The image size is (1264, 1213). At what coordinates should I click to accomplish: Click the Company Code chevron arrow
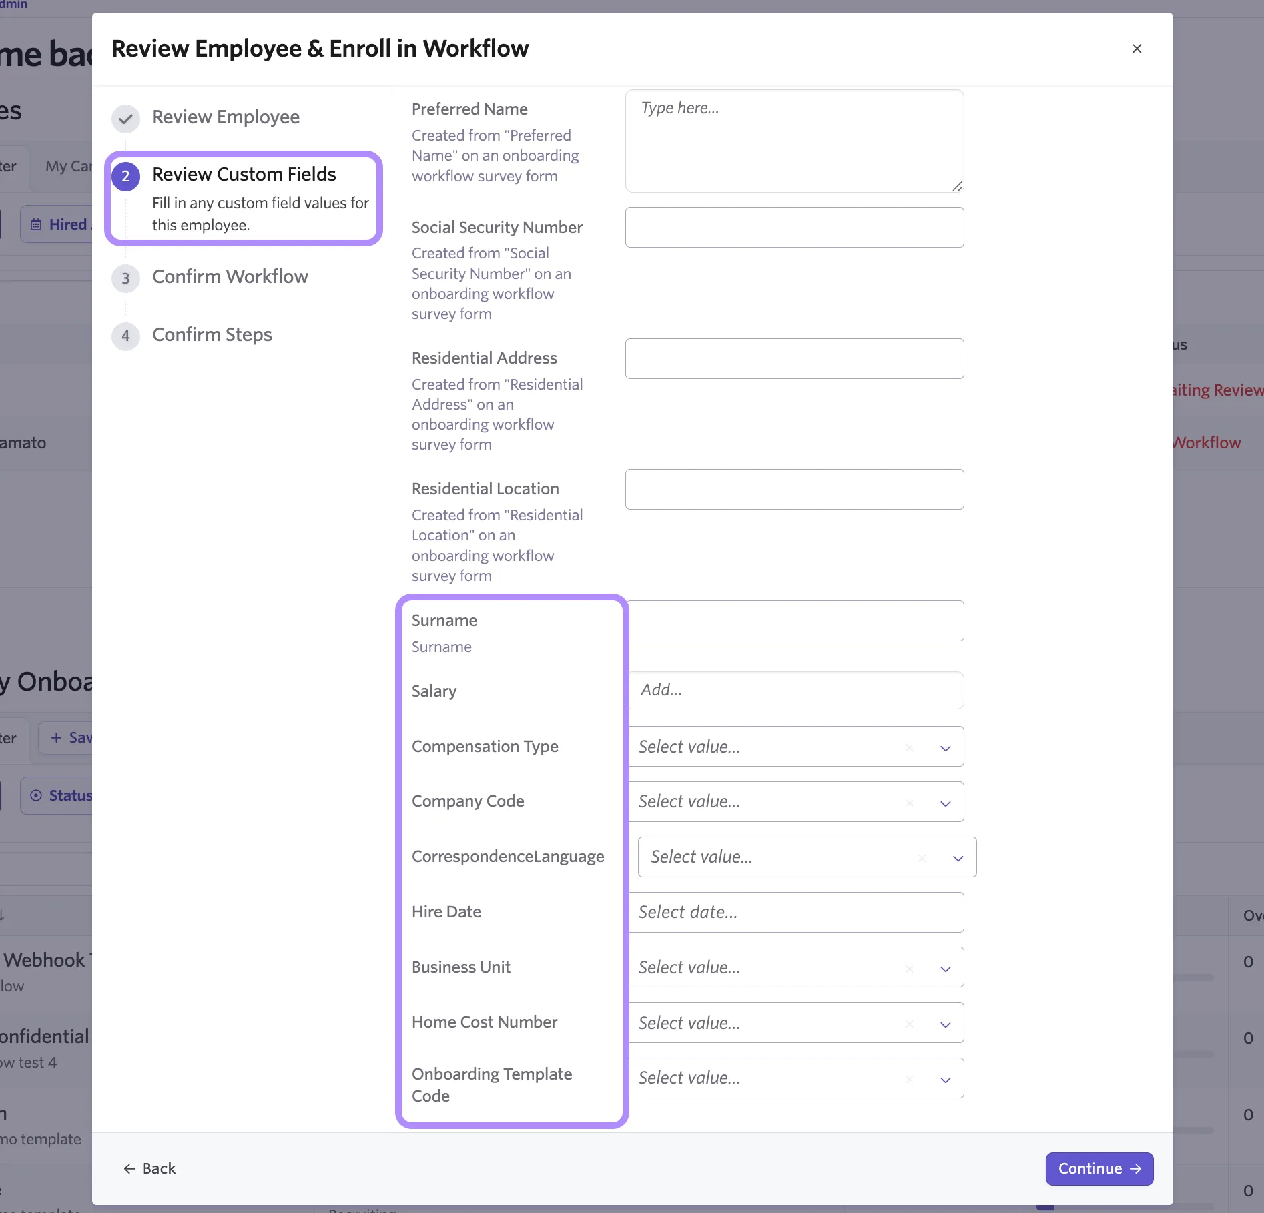click(x=945, y=803)
